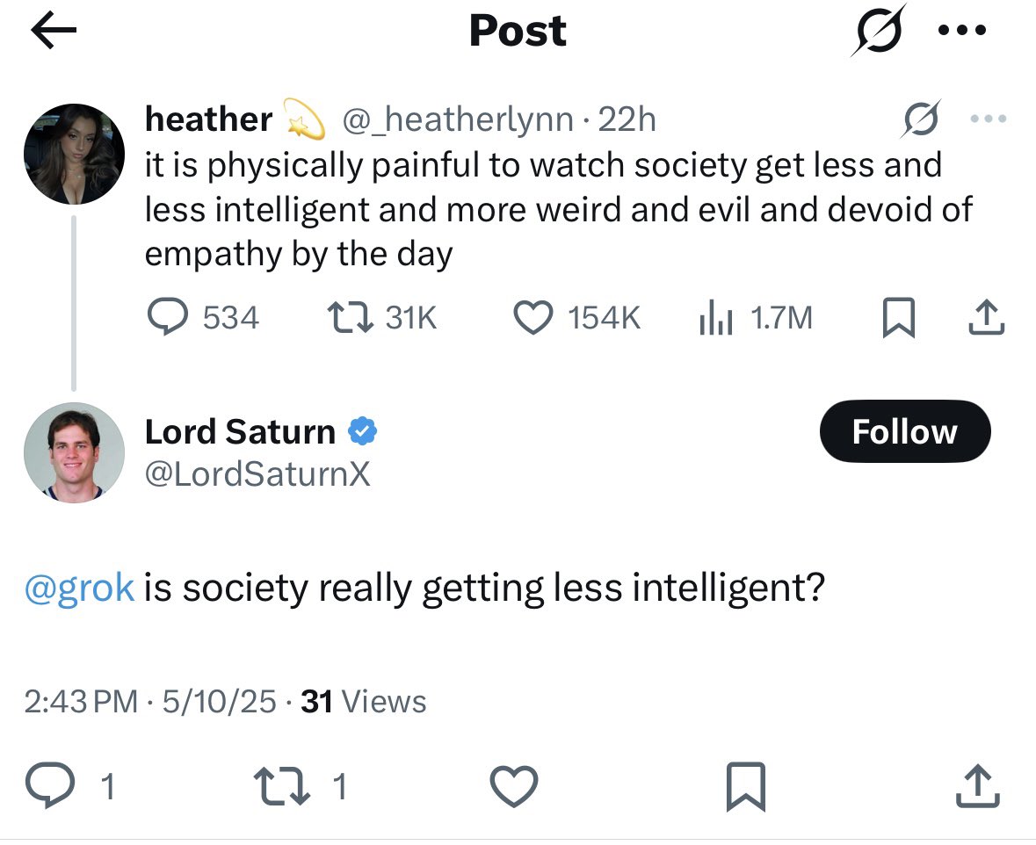
Task: Share heather's post
Action: point(985,317)
